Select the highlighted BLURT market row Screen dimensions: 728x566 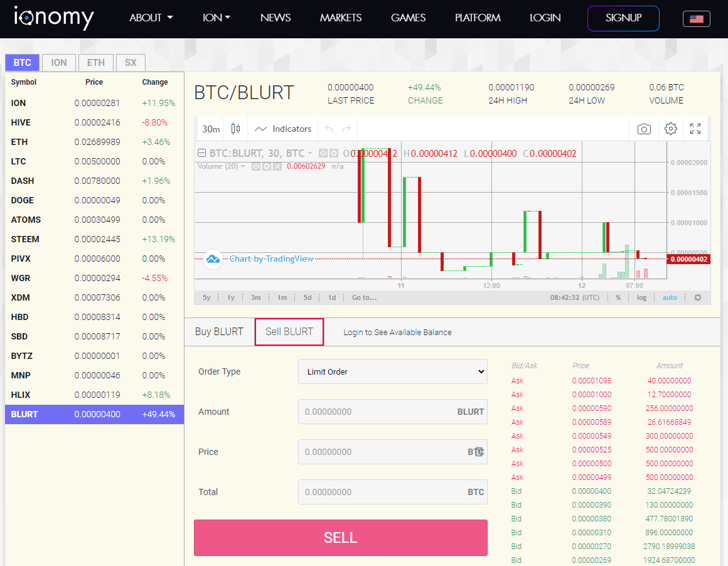(95, 414)
